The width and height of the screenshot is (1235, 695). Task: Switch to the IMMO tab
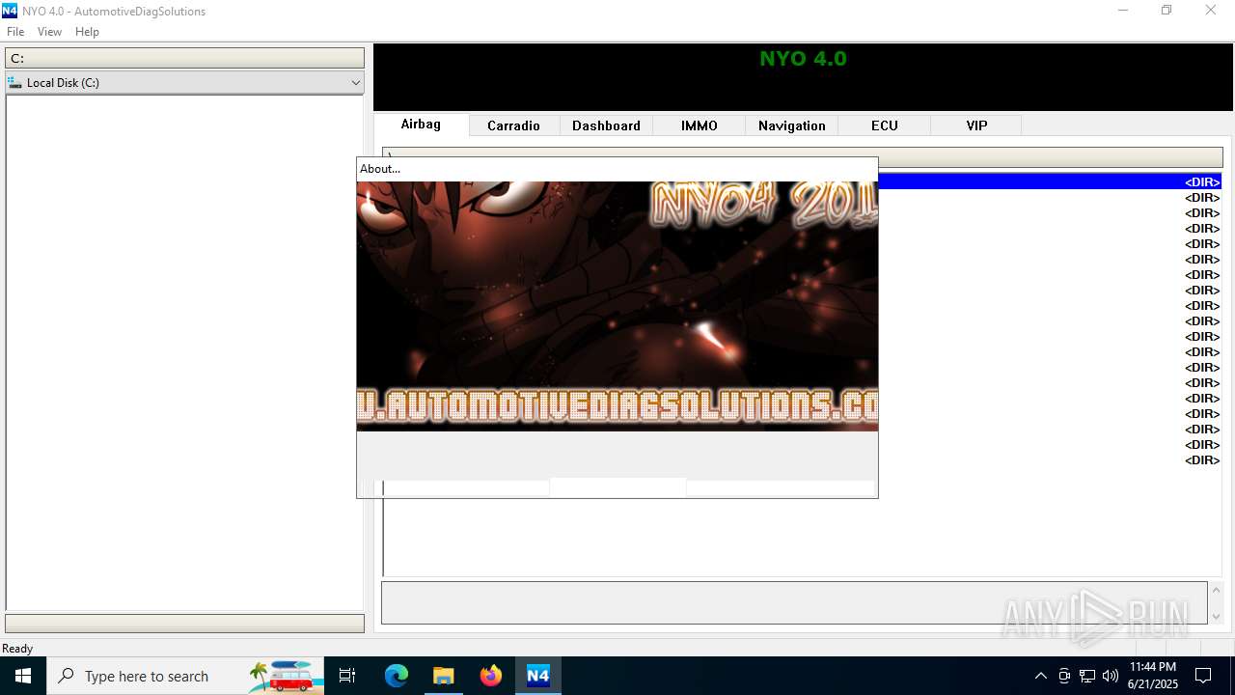[700, 125]
